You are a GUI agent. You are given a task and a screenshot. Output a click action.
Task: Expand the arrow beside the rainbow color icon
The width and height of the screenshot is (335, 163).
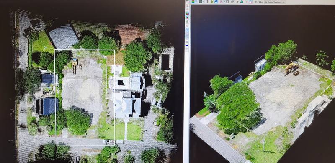pyautogui.click(x=196, y=2)
